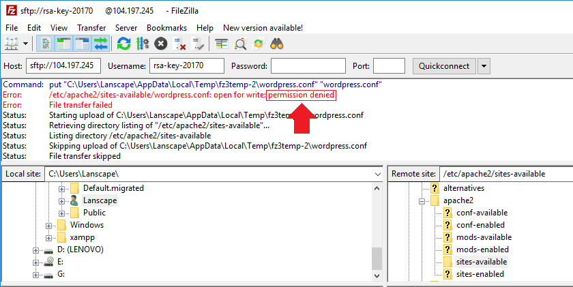
Task: Select the Lanscape local user folder
Action: [x=100, y=200]
